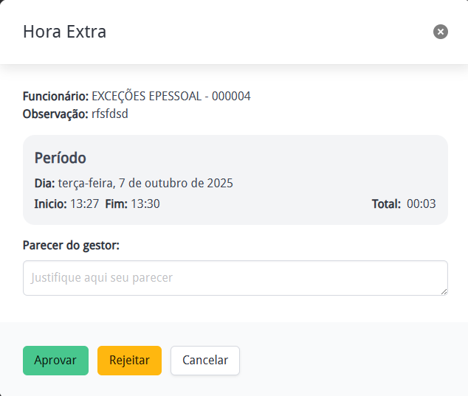Focus the manager justification text area
The height and width of the screenshot is (396, 468).
click(x=235, y=278)
